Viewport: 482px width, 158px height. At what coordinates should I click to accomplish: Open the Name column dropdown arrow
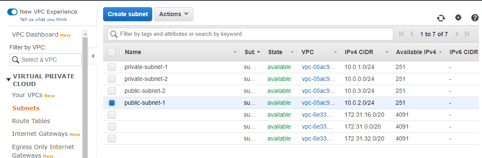235,52
